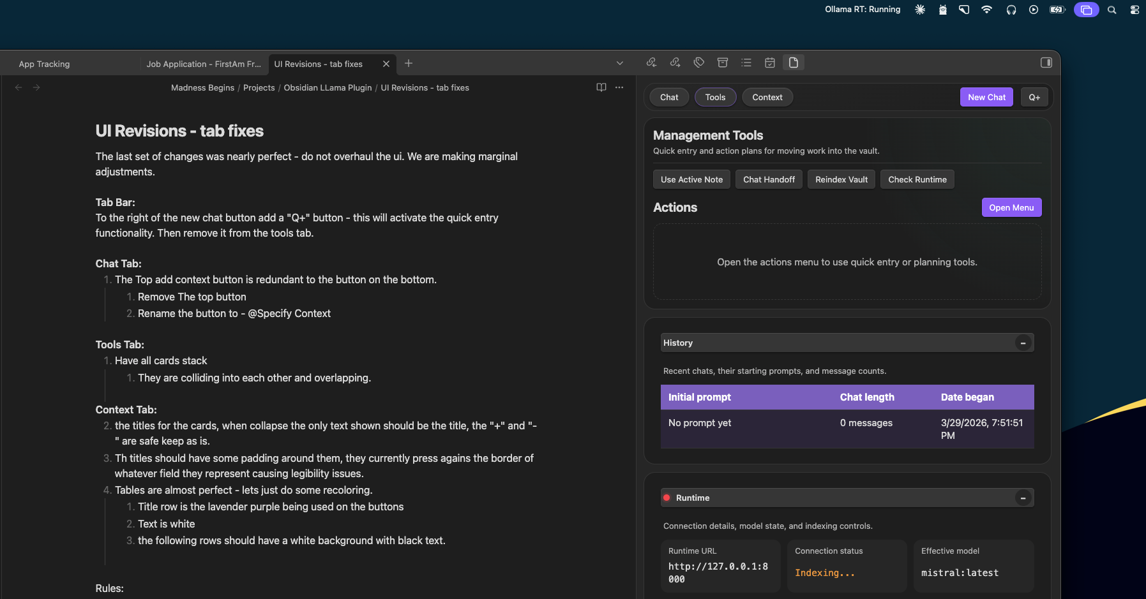
Task: Open the Ollama llama icon in menu bar
Action: tap(943, 10)
